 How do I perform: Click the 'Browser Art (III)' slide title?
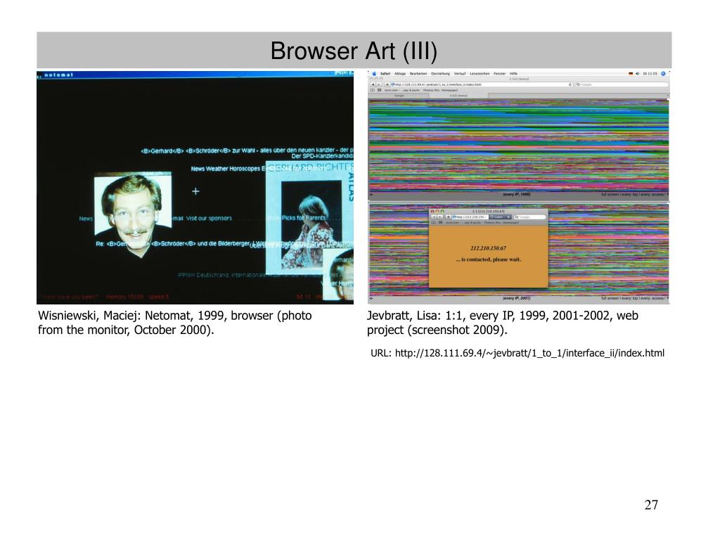tap(354, 51)
